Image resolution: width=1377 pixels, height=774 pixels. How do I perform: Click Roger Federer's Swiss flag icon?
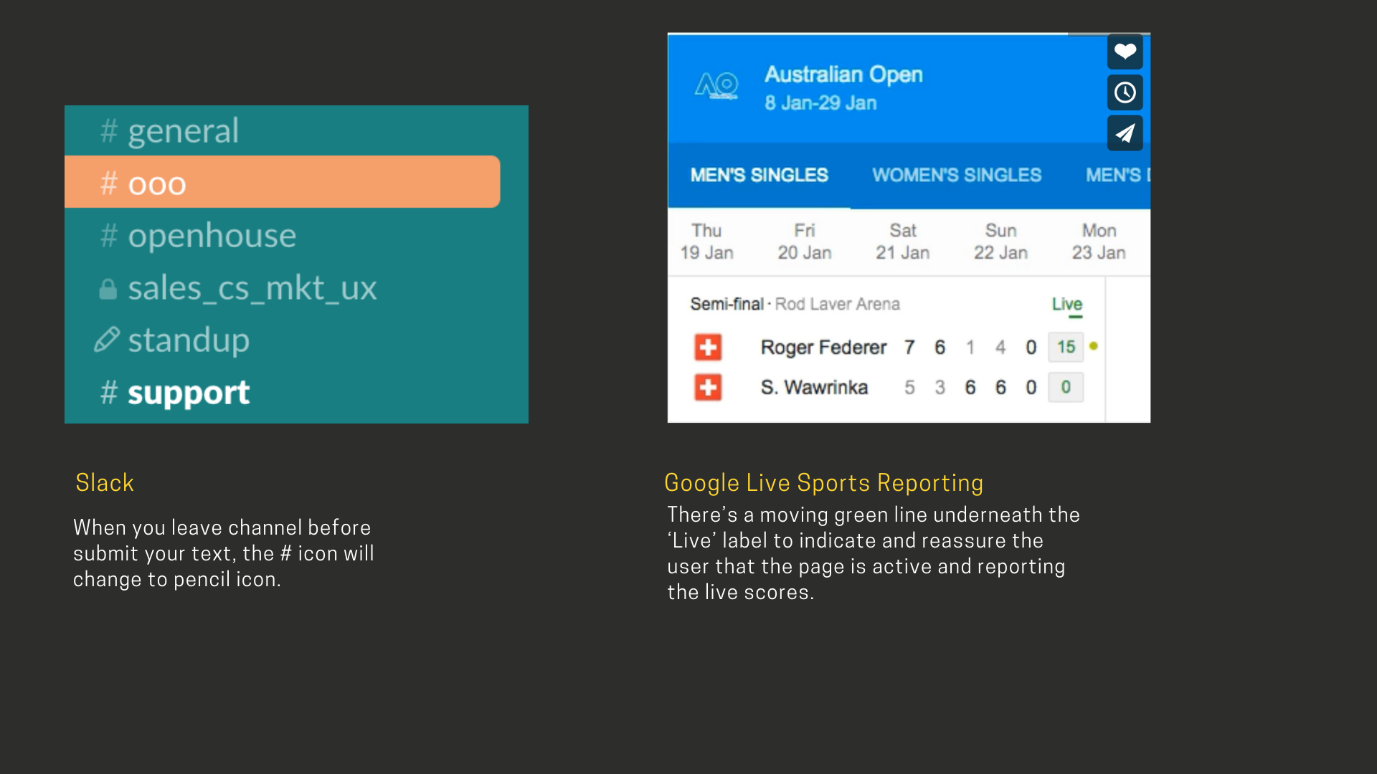tap(708, 348)
